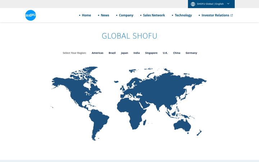Viewport: 259px width, 162px height.
Task: Click the GLOBAL SHOFU heading
Action: [x=129, y=36]
